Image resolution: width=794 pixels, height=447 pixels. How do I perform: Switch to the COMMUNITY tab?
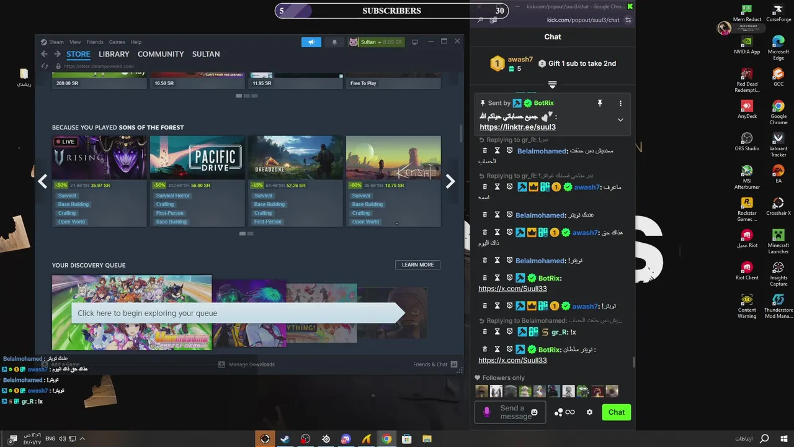click(161, 54)
